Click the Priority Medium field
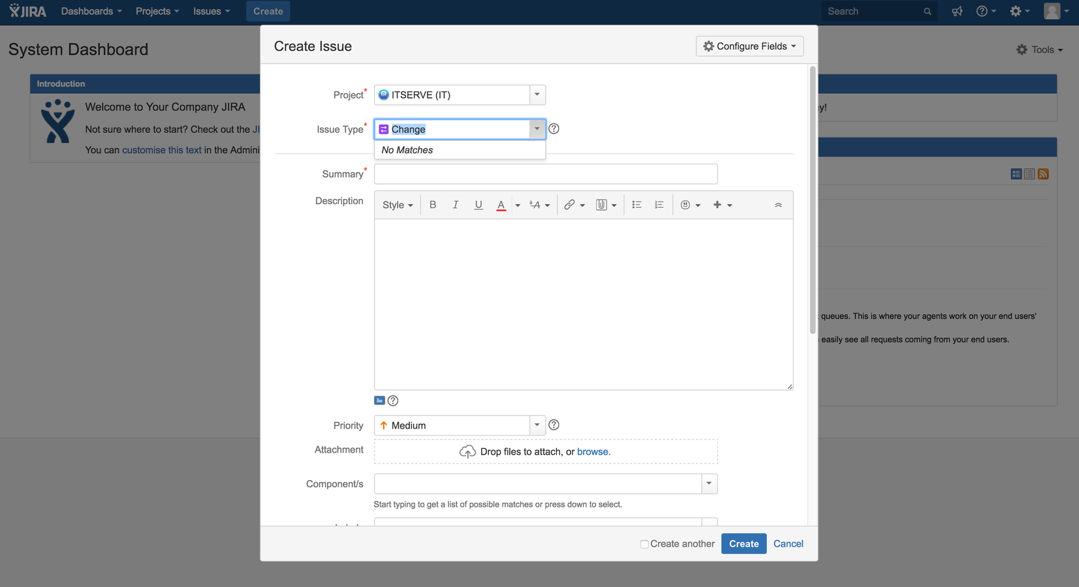The height and width of the screenshot is (587, 1079). coord(452,425)
